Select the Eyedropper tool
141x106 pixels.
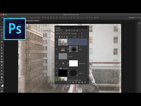click(x=2, y=39)
